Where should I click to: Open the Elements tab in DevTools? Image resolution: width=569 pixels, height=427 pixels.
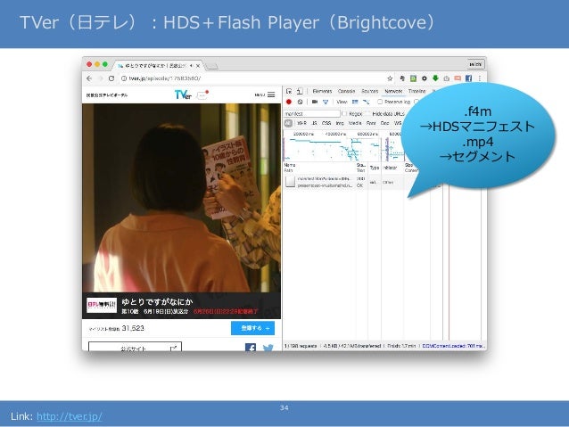click(322, 91)
